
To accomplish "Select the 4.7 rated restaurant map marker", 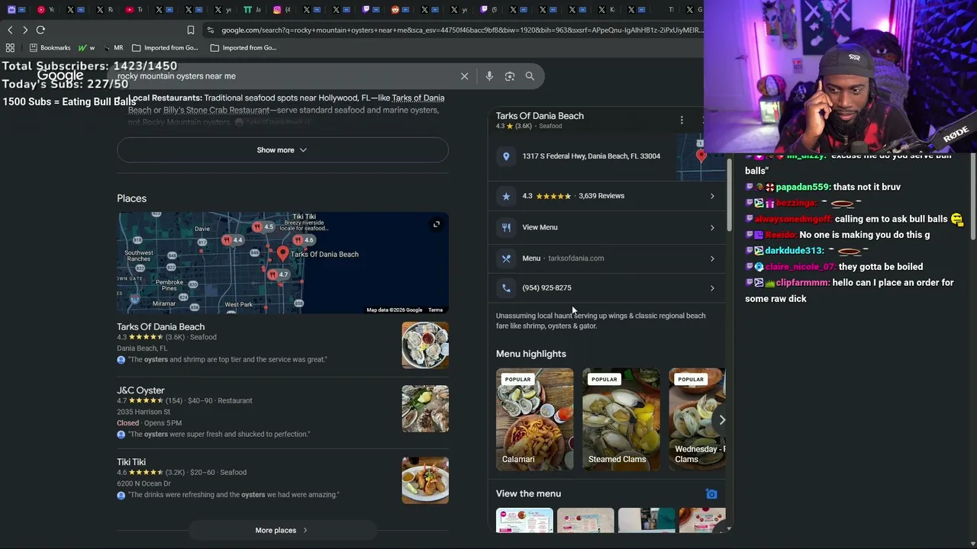I will click(x=278, y=274).
